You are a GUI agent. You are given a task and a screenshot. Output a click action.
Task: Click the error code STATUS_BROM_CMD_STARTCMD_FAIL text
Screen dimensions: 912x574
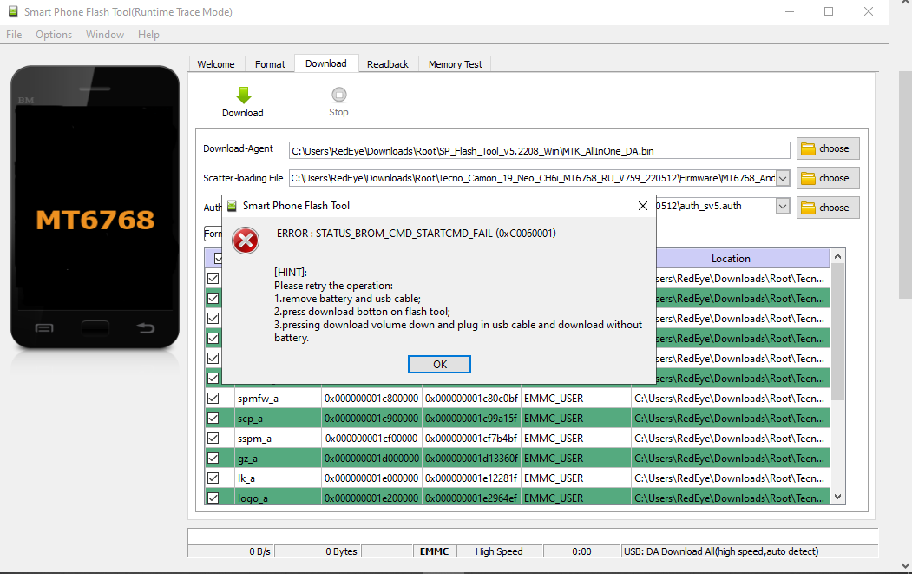click(416, 234)
